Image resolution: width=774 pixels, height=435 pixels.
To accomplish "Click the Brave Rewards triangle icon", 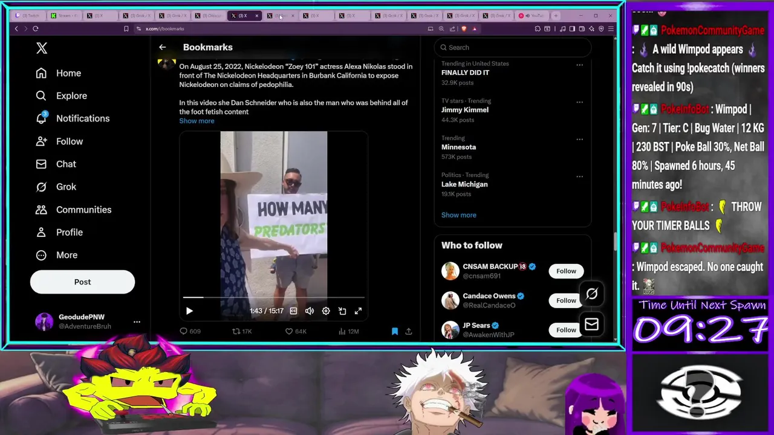I will (x=475, y=29).
